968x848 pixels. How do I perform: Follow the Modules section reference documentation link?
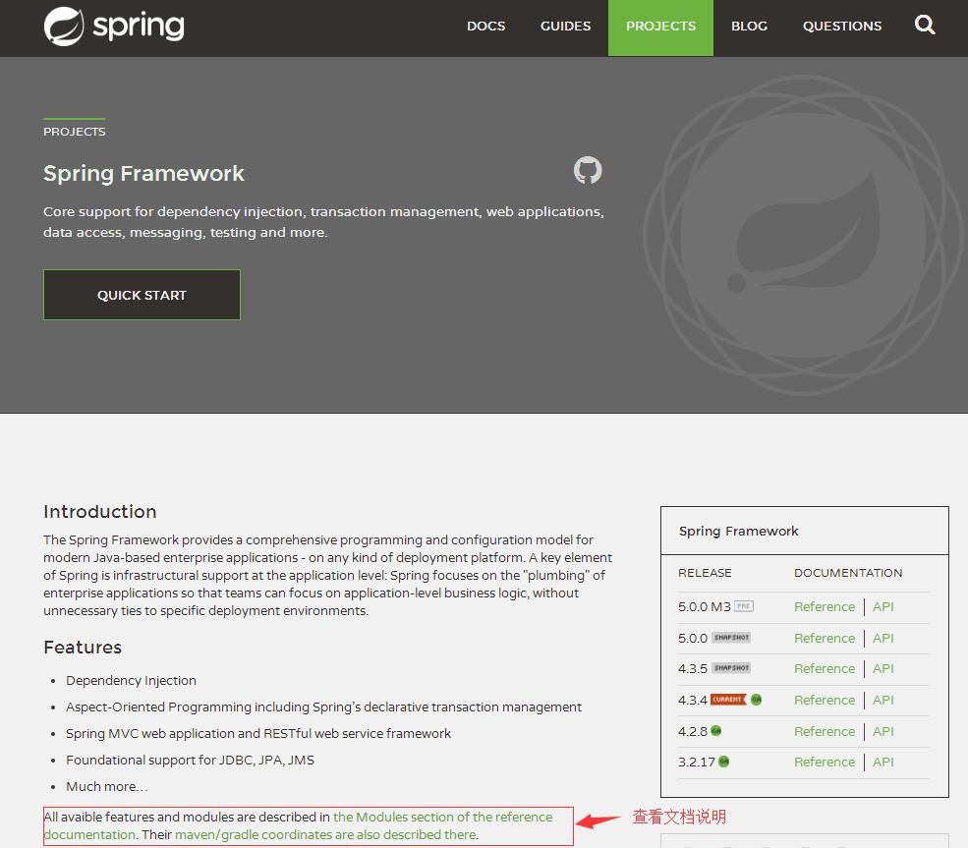[x=442, y=818]
